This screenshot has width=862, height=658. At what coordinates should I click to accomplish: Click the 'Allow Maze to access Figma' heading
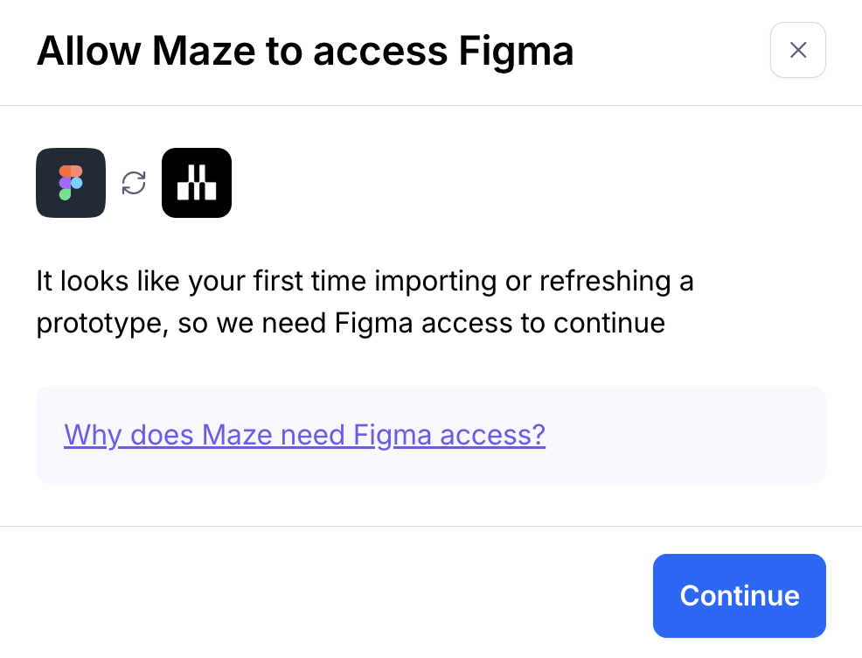click(305, 52)
